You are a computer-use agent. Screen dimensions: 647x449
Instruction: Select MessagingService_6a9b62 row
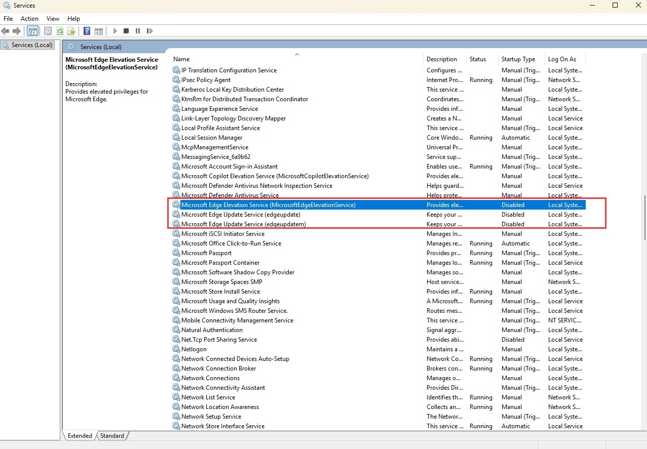[x=378, y=157]
